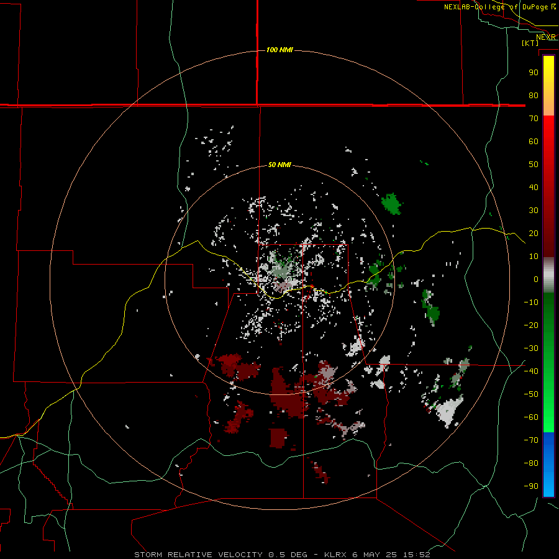Screen dimensions: 559x559
Task: Click the -60 value on velocity scale
Action: point(531,417)
